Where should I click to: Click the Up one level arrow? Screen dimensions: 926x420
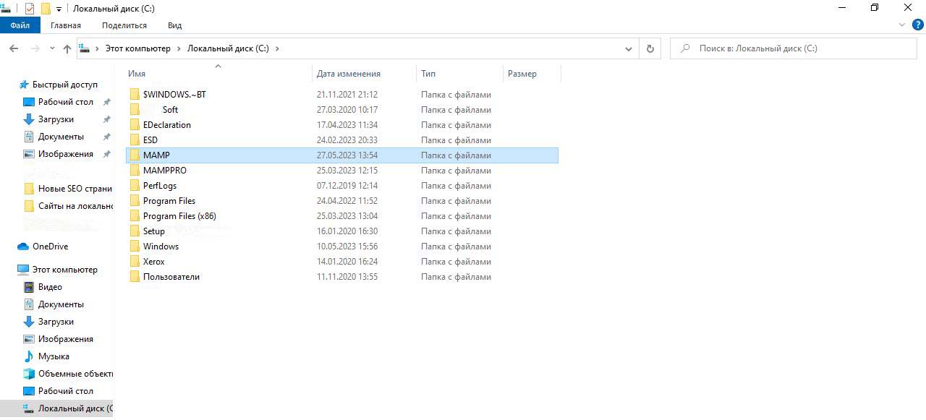[x=67, y=48]
